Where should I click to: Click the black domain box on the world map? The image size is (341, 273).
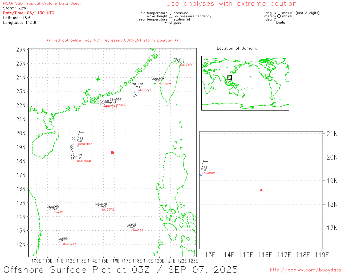pos(230,78)
